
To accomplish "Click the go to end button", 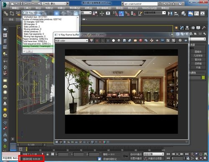I will 186,154.
